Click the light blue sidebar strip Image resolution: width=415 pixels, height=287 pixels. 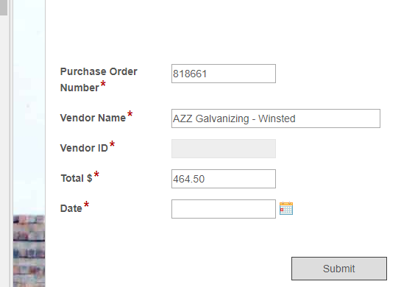coord(29,106)
